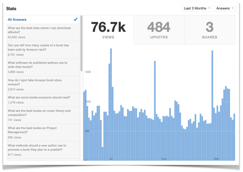Click the tall spike bar before August
This screenshot has height=172, width=243.
tap(155, 111)
